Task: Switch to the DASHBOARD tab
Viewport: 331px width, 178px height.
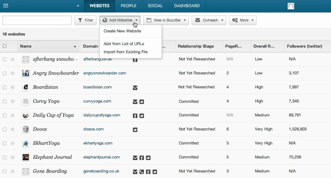Action: coord(187,6)
